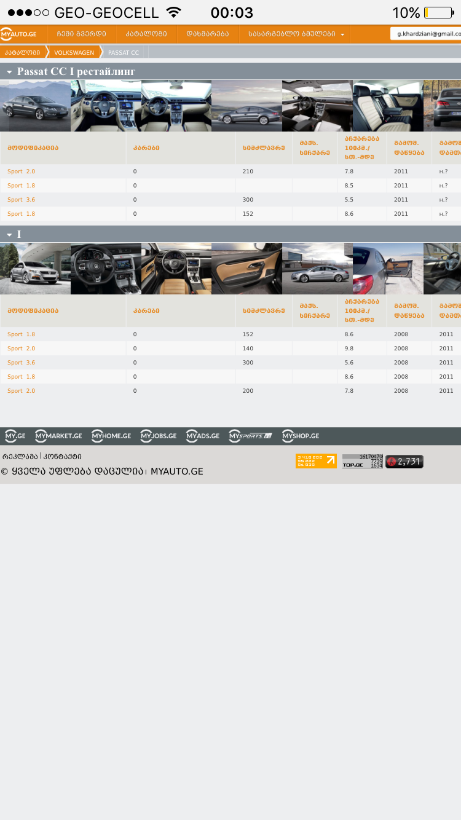Open Sport 3.6 with 5.5 acceleration
Image resolution: width=461 pixels, height=820 pixels.
(x=21, y=200)
